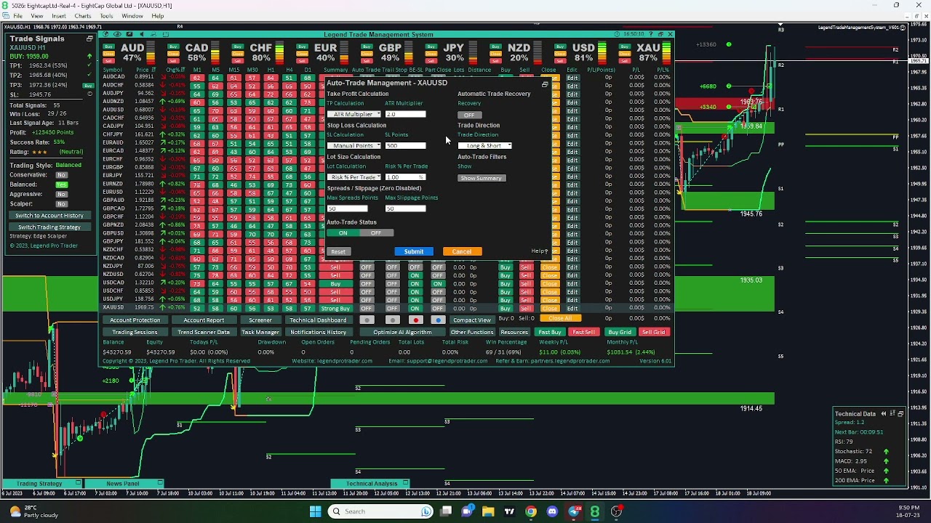Open the Windows Start menu

pyautogui.click(x=315, y=511)
